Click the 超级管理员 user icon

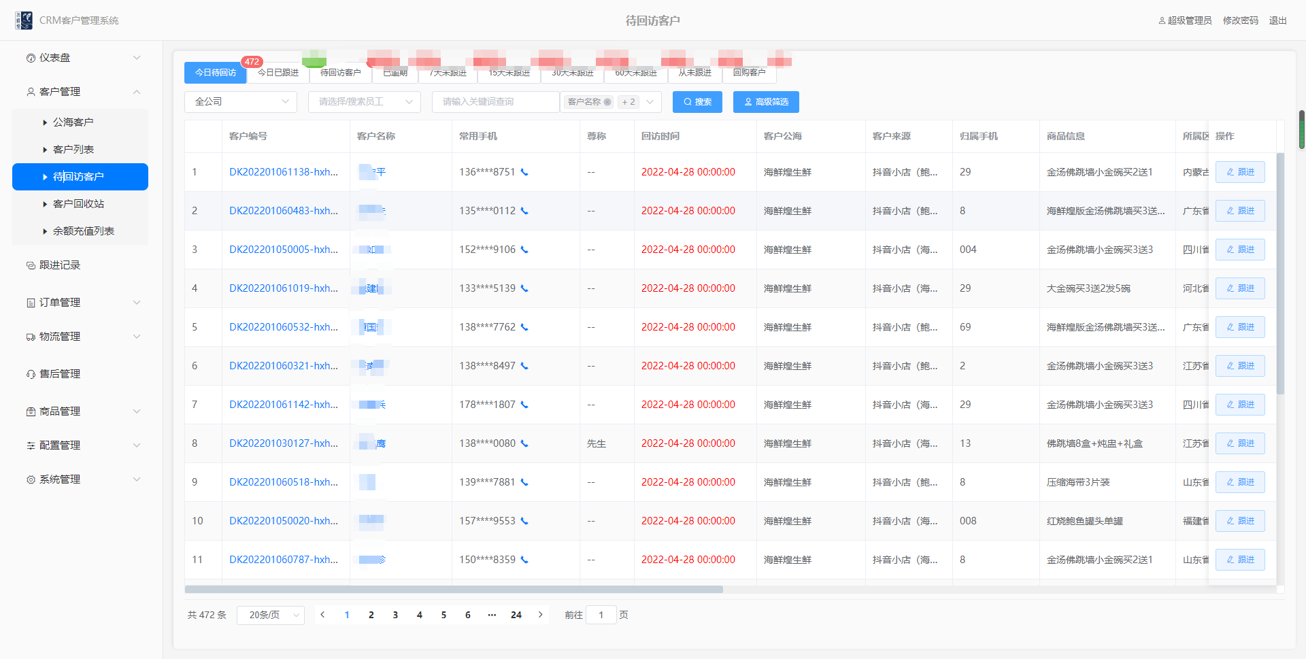coord(1162,21)
